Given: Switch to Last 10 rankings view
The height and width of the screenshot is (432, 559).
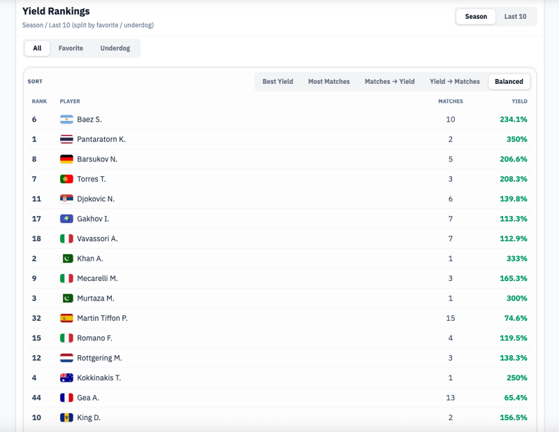Looking at the screenshot, I should [515, 17].
